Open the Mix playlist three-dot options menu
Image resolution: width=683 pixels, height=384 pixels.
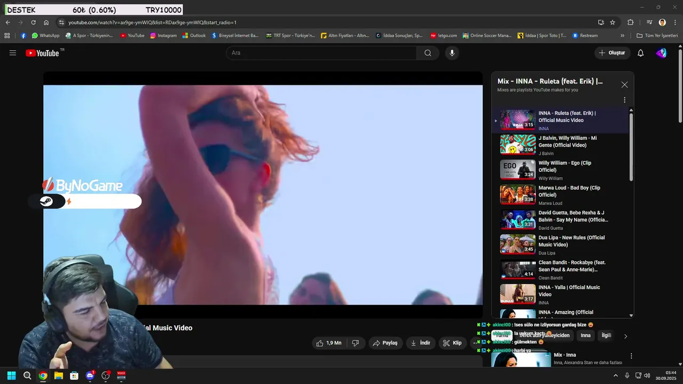(x=624, y=100)
